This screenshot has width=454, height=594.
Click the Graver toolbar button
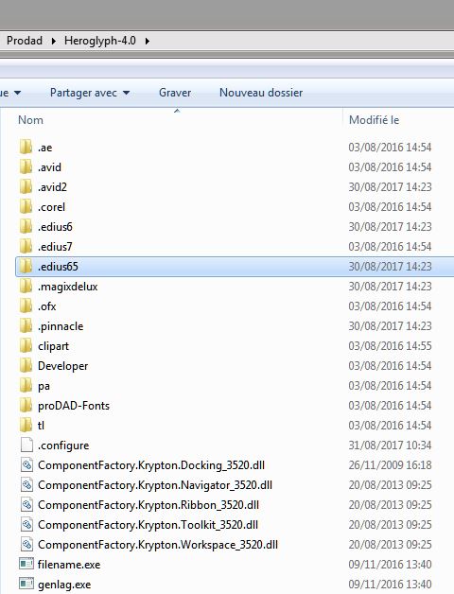point(175,93)
